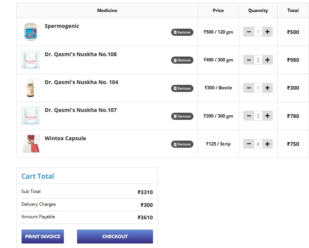Add one more Nuskha No. 104 bottle
Image resolution: width=309 pixels, height=248 pixels.
[267, 88]
